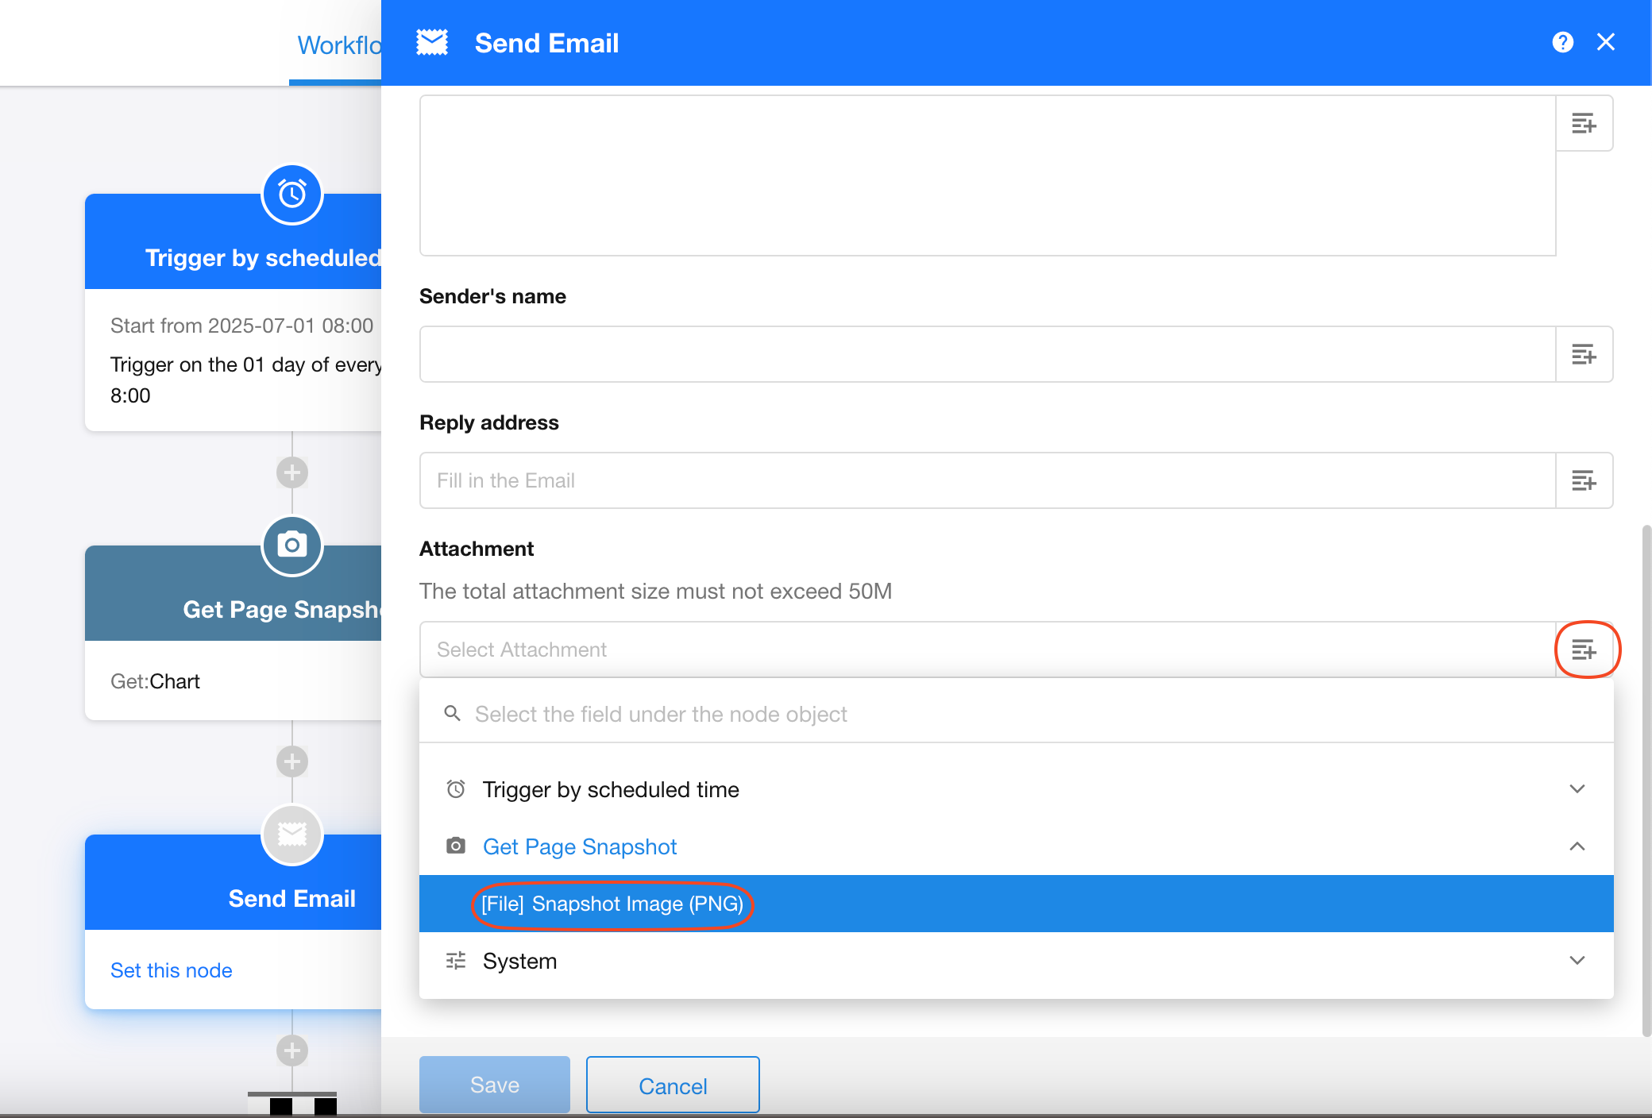Open field selector for Reply address

(1584, 480)
